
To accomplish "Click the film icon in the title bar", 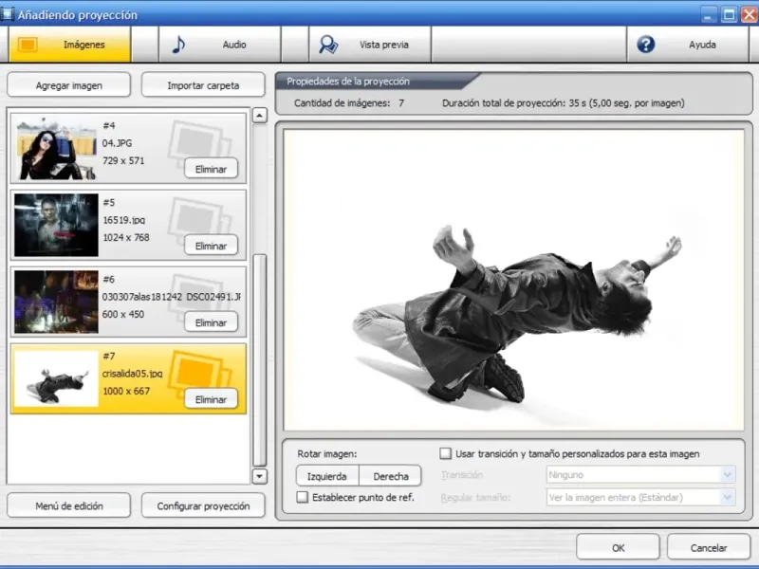I will point(7,14).
